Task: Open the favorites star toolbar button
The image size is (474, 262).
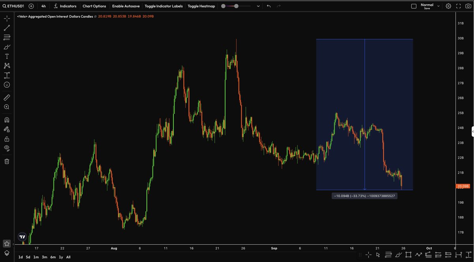Action: 7,244
